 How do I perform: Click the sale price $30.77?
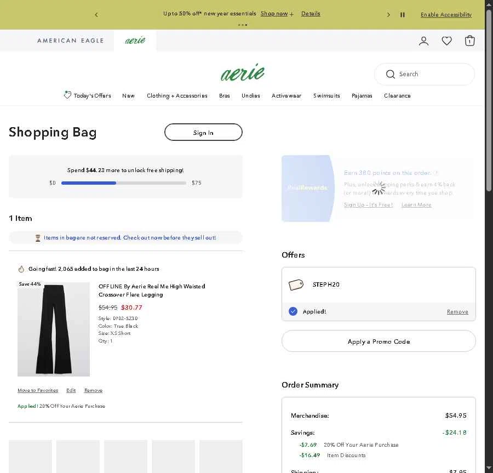point(131,307)
